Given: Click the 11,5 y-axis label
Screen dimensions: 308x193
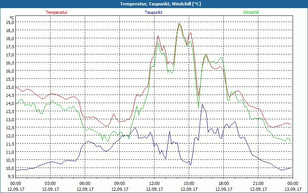Looking at the screenshot, I should point(10,144).
